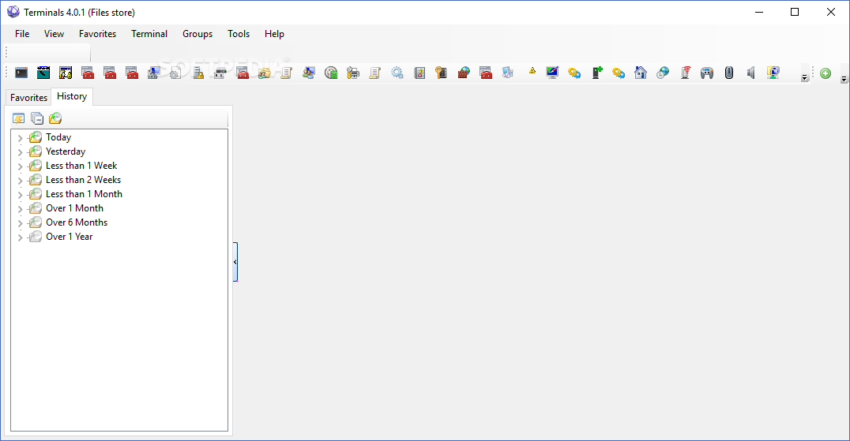
Task: Select the 'Yesterday' row
Action: [x=66, y=151]
